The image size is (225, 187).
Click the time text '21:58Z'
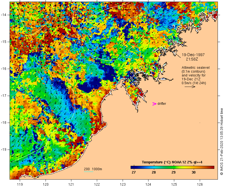192,59
